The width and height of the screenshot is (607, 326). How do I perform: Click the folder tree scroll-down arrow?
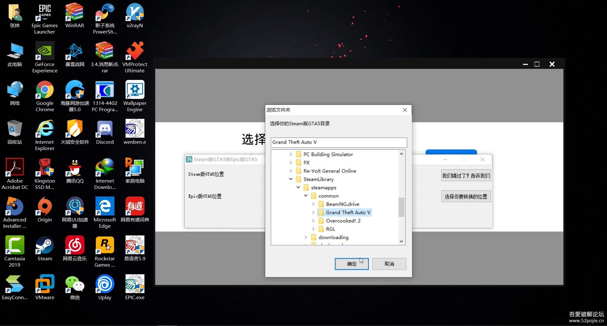pos(401,241)
